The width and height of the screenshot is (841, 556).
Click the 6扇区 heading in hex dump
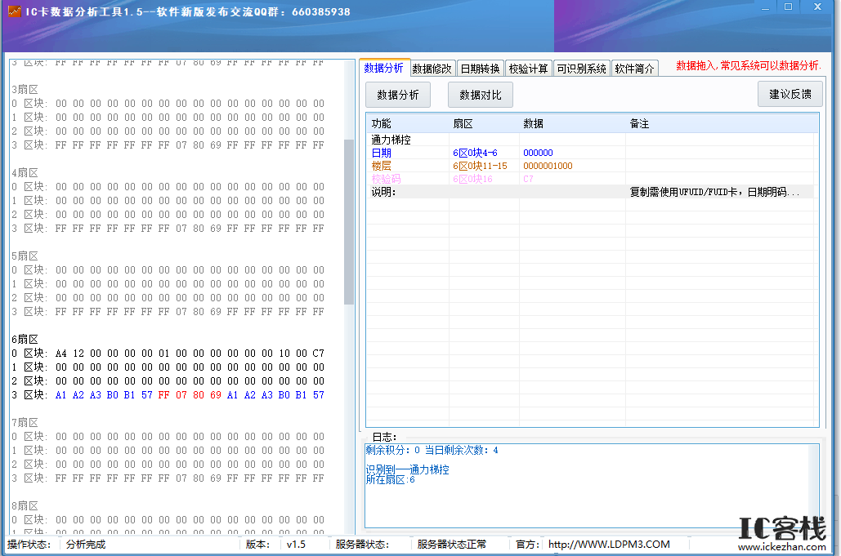click(x=25, y=339)
